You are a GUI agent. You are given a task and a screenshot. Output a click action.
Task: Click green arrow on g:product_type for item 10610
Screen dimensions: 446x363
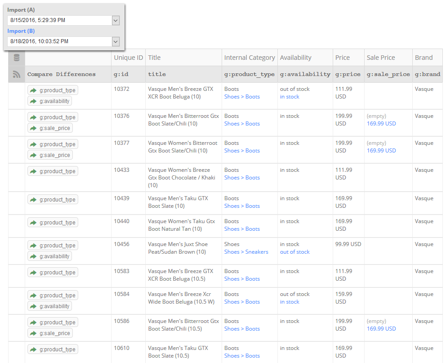(x=34, y=350)
